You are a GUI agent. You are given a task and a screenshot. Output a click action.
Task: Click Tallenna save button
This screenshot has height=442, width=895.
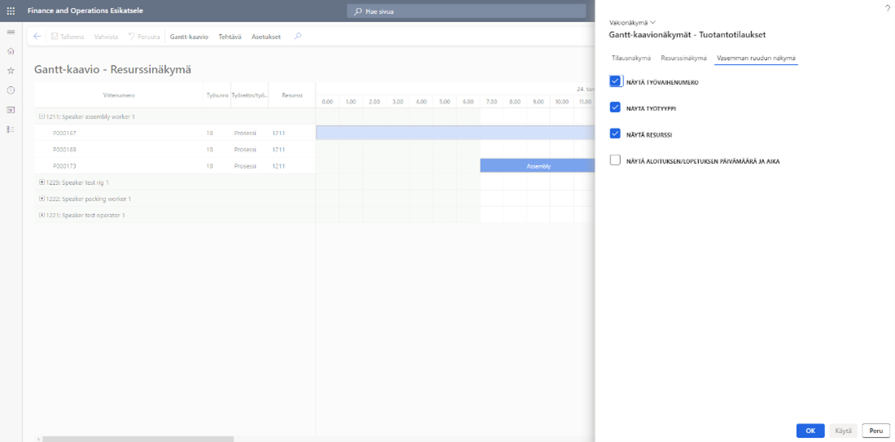[68, 37]
